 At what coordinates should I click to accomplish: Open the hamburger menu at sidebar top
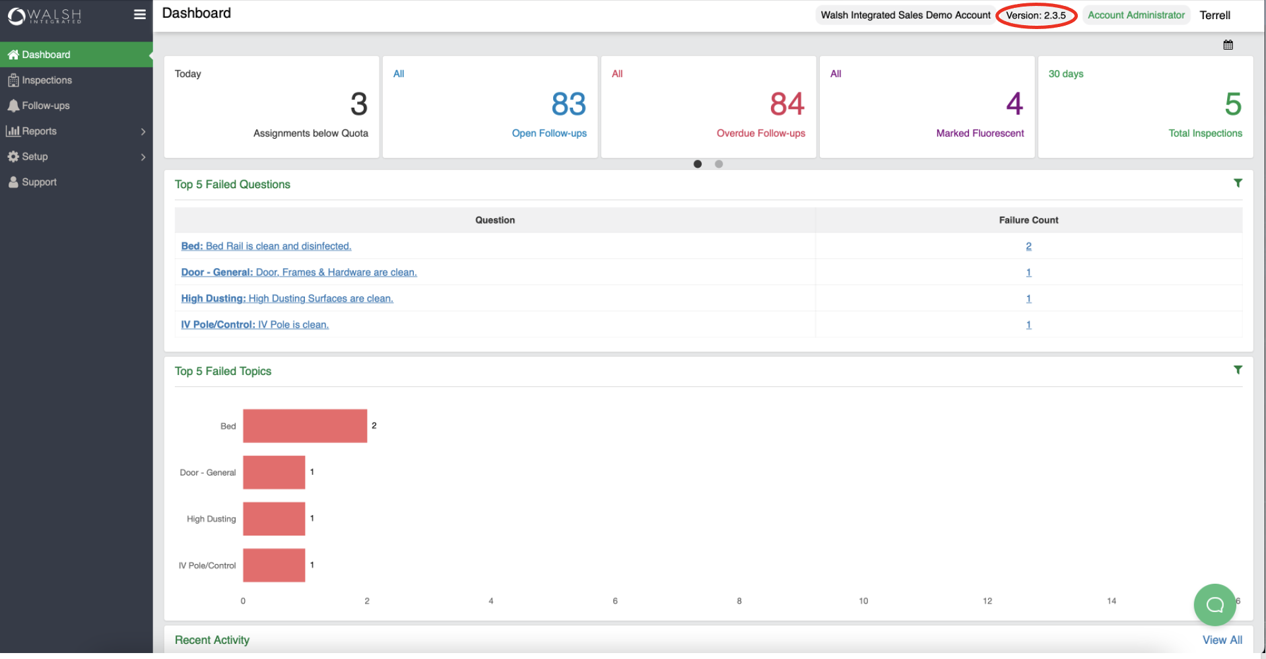[x=139, y=13]
